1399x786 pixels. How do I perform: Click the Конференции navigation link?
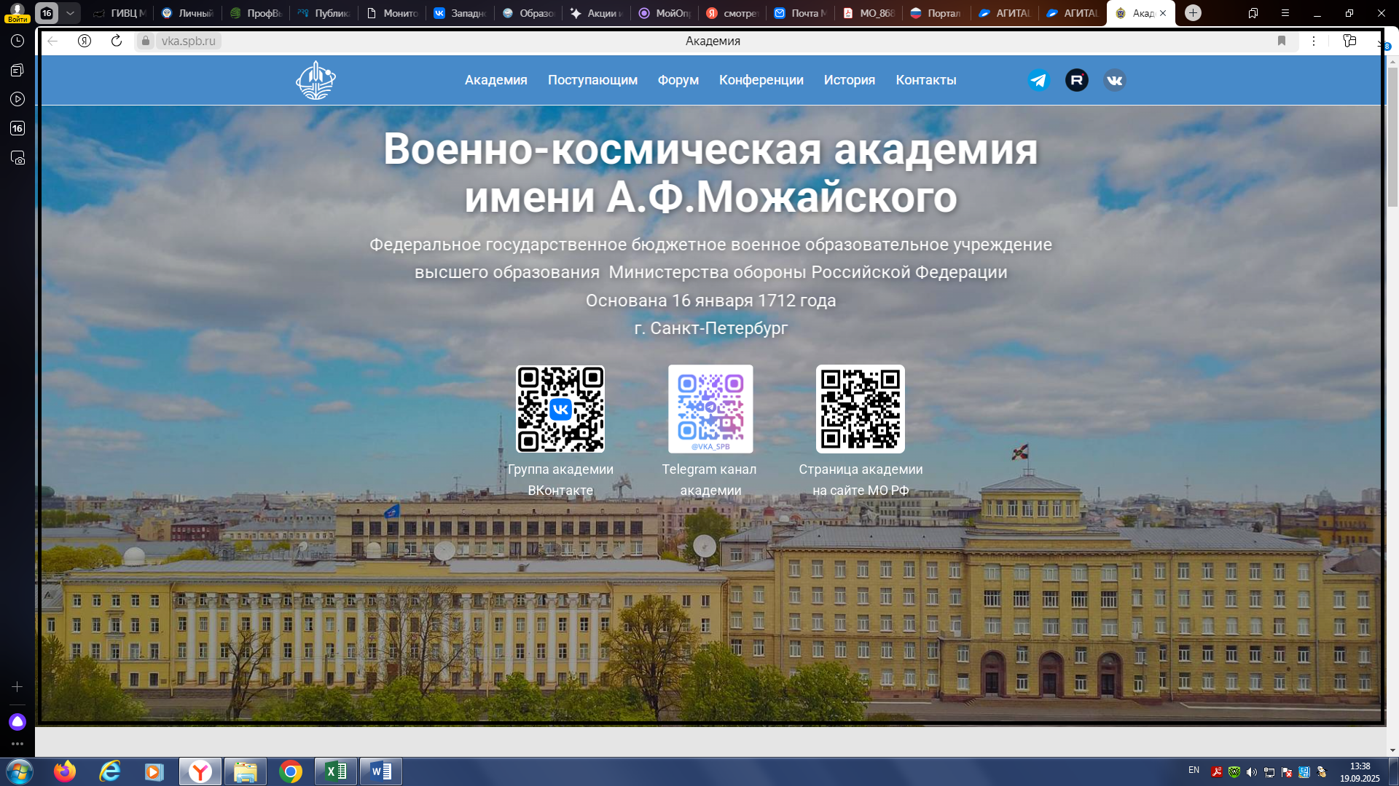tap(761, 80)
